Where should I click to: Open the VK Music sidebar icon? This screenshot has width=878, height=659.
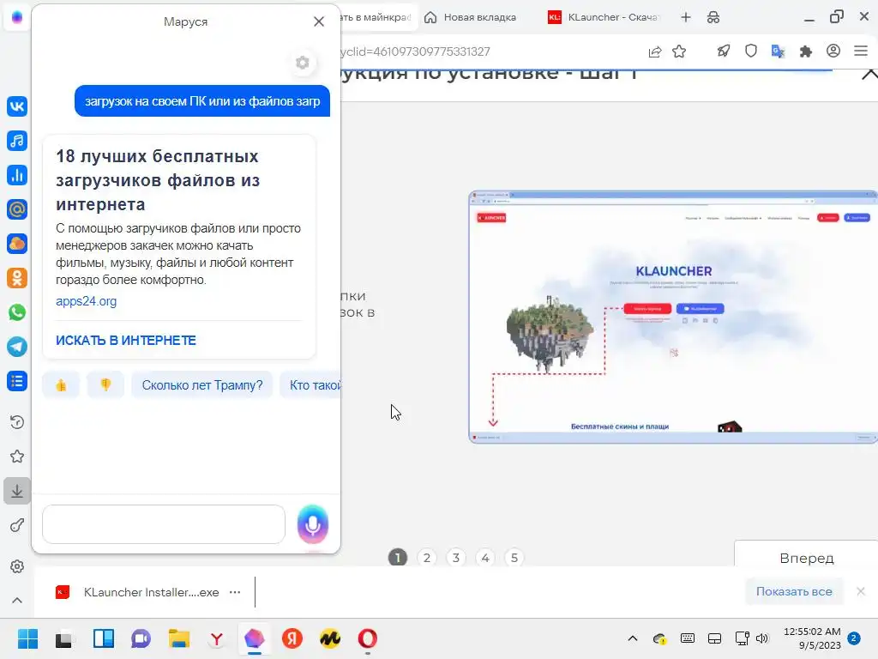coord(17,141)
